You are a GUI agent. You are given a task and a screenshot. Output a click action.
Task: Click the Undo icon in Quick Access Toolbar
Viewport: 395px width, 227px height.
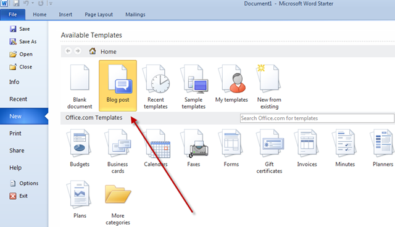tap(26, 3)
